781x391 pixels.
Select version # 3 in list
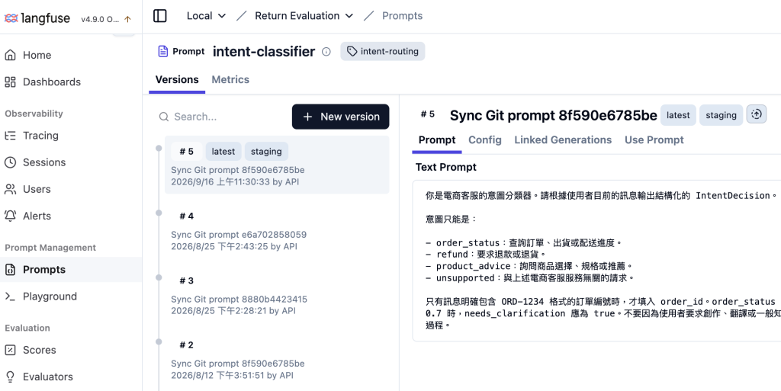click(x=277, y=294)
